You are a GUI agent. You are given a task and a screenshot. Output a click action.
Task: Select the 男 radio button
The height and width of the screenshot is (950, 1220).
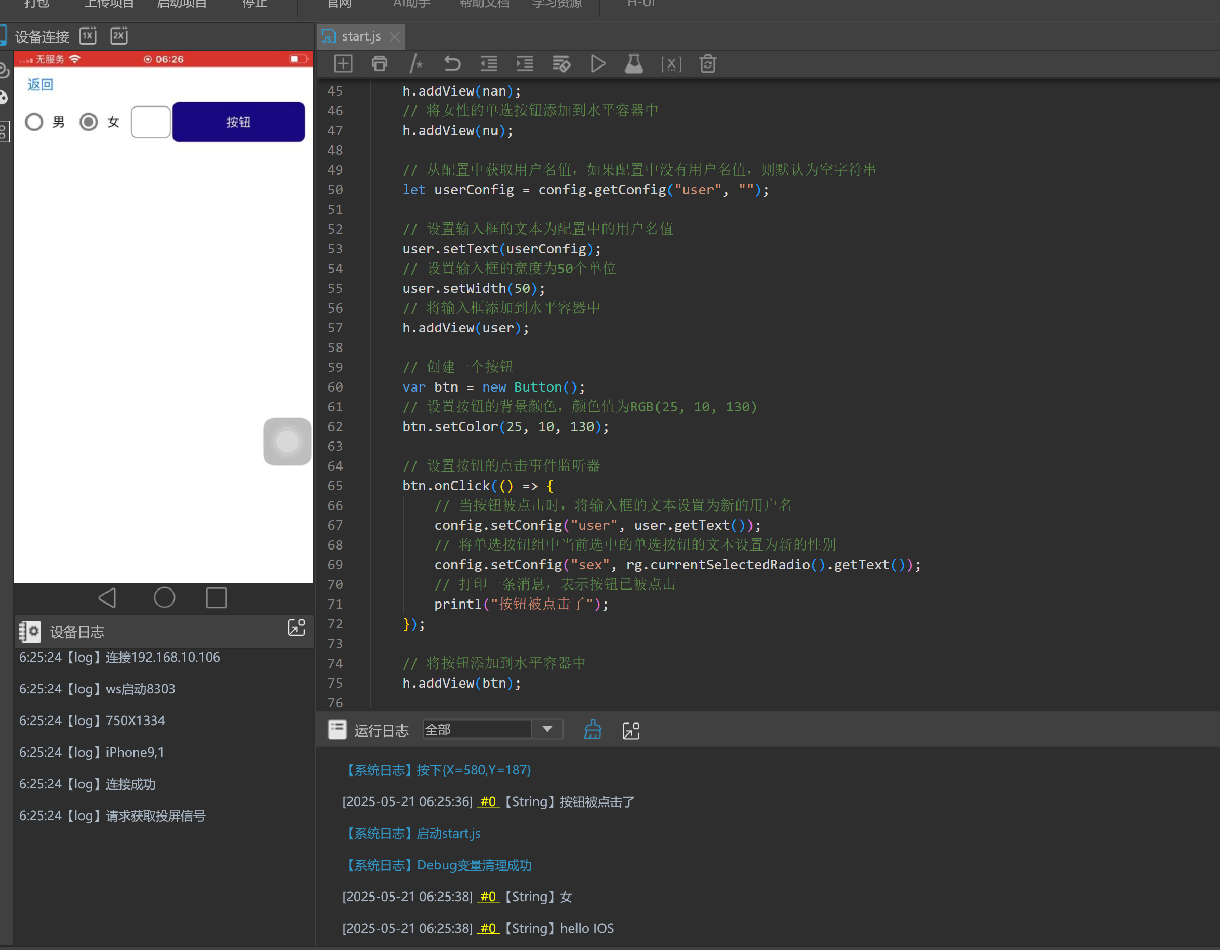[34, 122]
